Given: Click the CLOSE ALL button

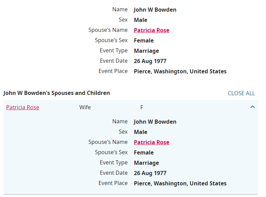Looking at the screenshot, I should coord(241,93).
